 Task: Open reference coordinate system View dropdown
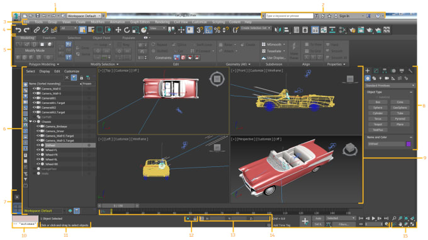(157, 28)
